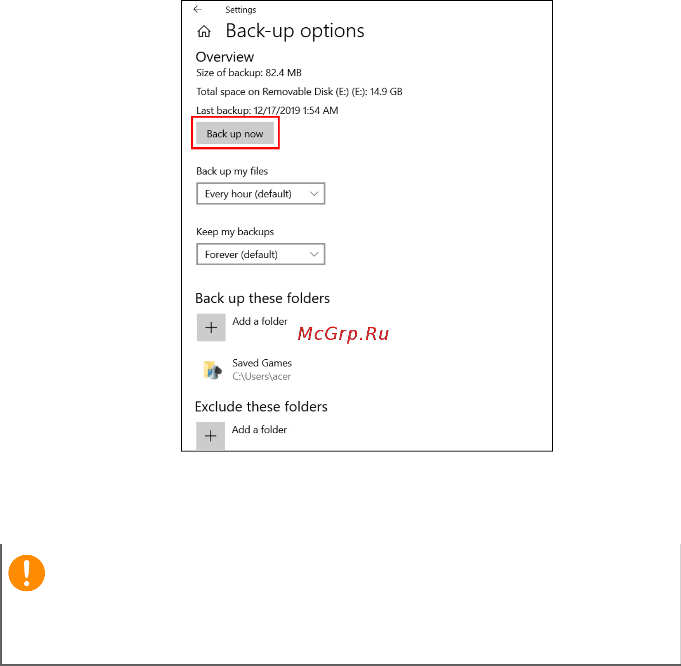Viewport: 681px width, 666px height.
Task: Go back using the Settings arrow
Action: pyautogui.click(x=198, y=9)
